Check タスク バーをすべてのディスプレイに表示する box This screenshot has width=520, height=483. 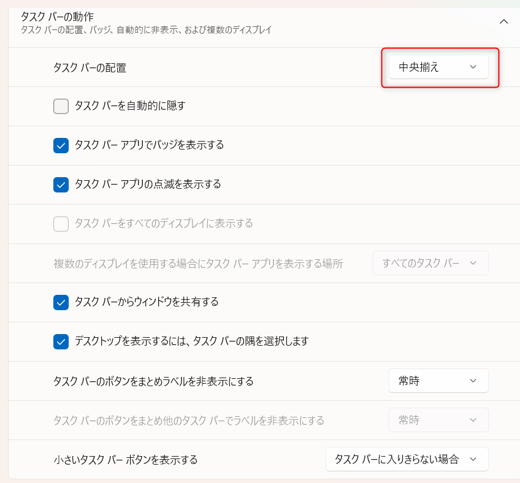pyautogui.click(x=61, y=224)
